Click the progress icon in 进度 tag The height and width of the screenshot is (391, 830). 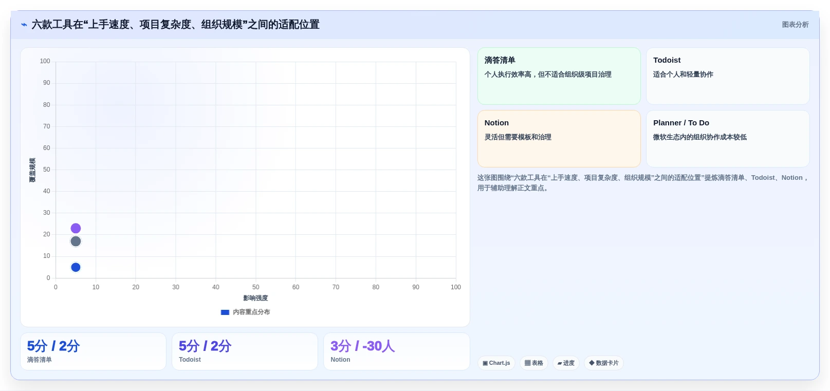tap(560, 363)
